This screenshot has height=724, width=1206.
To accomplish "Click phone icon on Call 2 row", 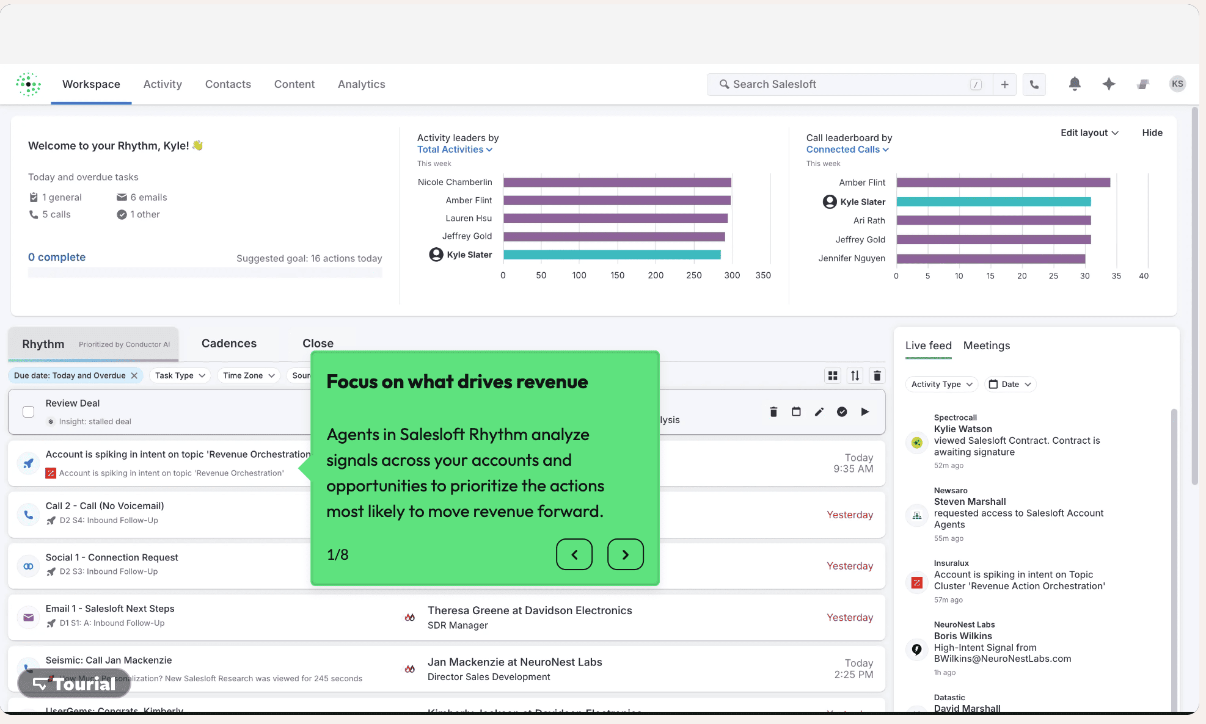I will click(x=28, y=515).
